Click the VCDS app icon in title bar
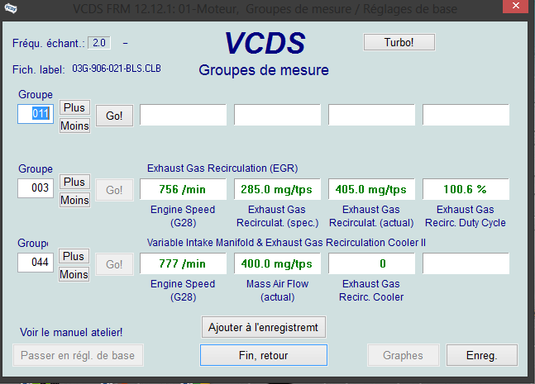The height and width of the screenshot is (384, 535). point(10,8)
